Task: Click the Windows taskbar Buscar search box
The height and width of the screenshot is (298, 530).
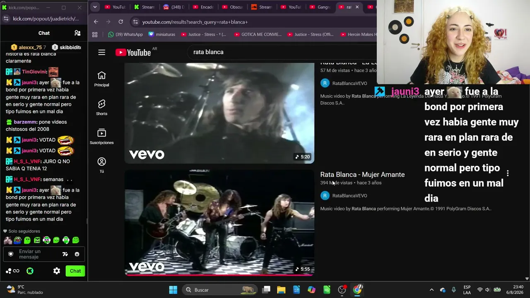Action: click(x=219, y=290)
